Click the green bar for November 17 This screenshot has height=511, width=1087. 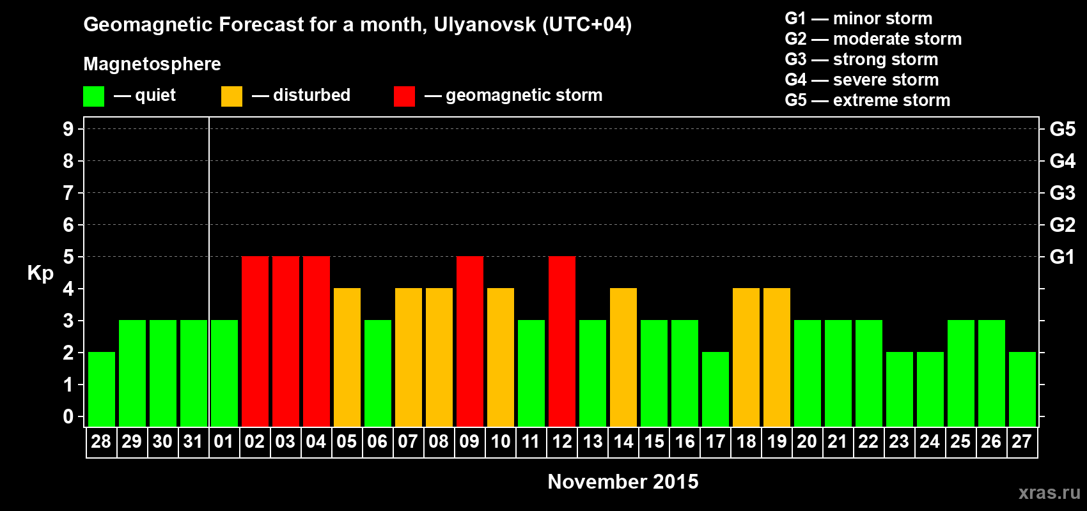pyautogui.click(x=716, y=389)
